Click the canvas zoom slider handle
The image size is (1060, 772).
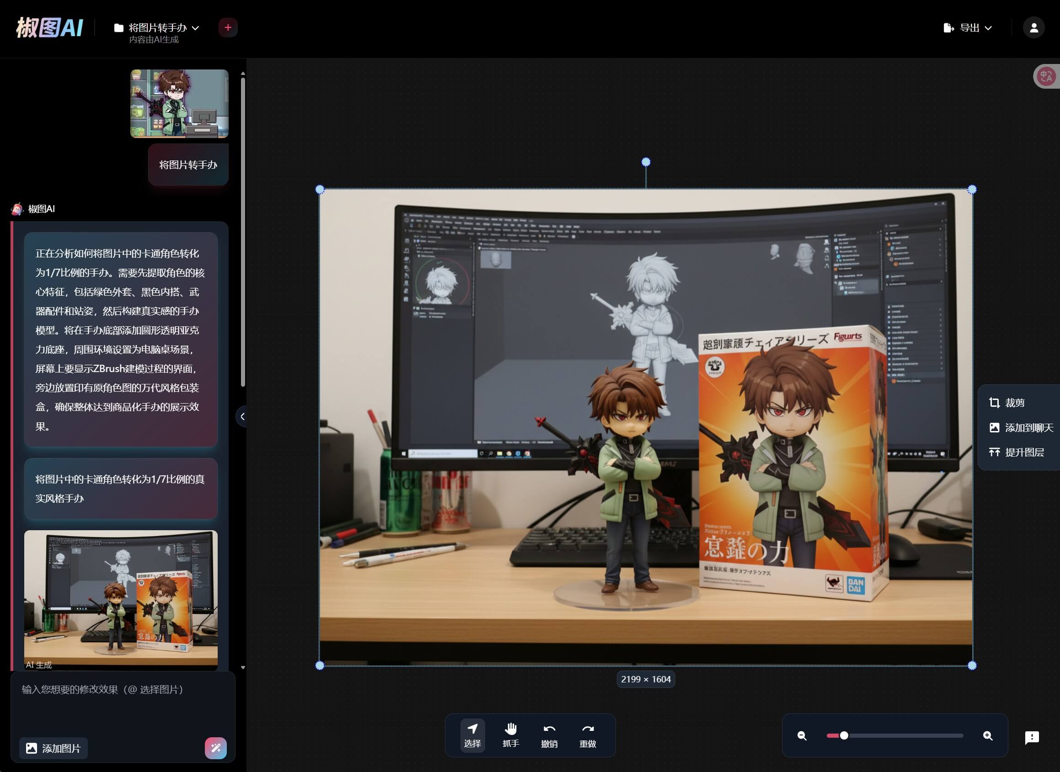pyautogui.click(x=844, y=735)
